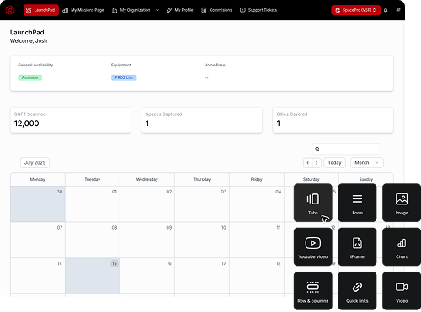Jump to Today in the calendar
This screenshot has height=312, width=421.
[x=334, y=162]
